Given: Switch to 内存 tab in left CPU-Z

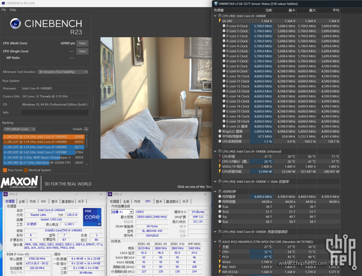Looking at the screenshot, I should pyautogui.click(x=33, y=201).
